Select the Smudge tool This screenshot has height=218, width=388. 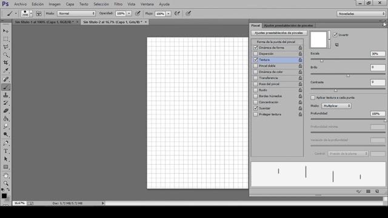point(5,127)
